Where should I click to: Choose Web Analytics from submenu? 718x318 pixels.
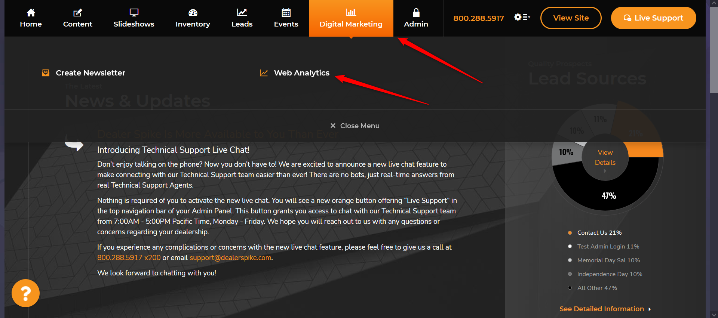[x=302, y=73]
